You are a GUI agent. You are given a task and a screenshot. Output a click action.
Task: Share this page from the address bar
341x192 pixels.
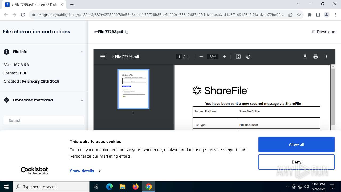(290, 15)
